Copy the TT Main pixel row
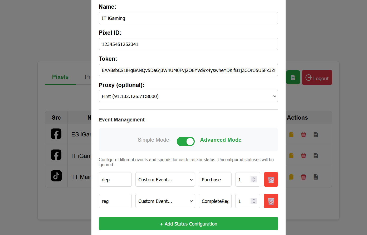This screenshot has height=235, width=367. click(x=291, y=177)
